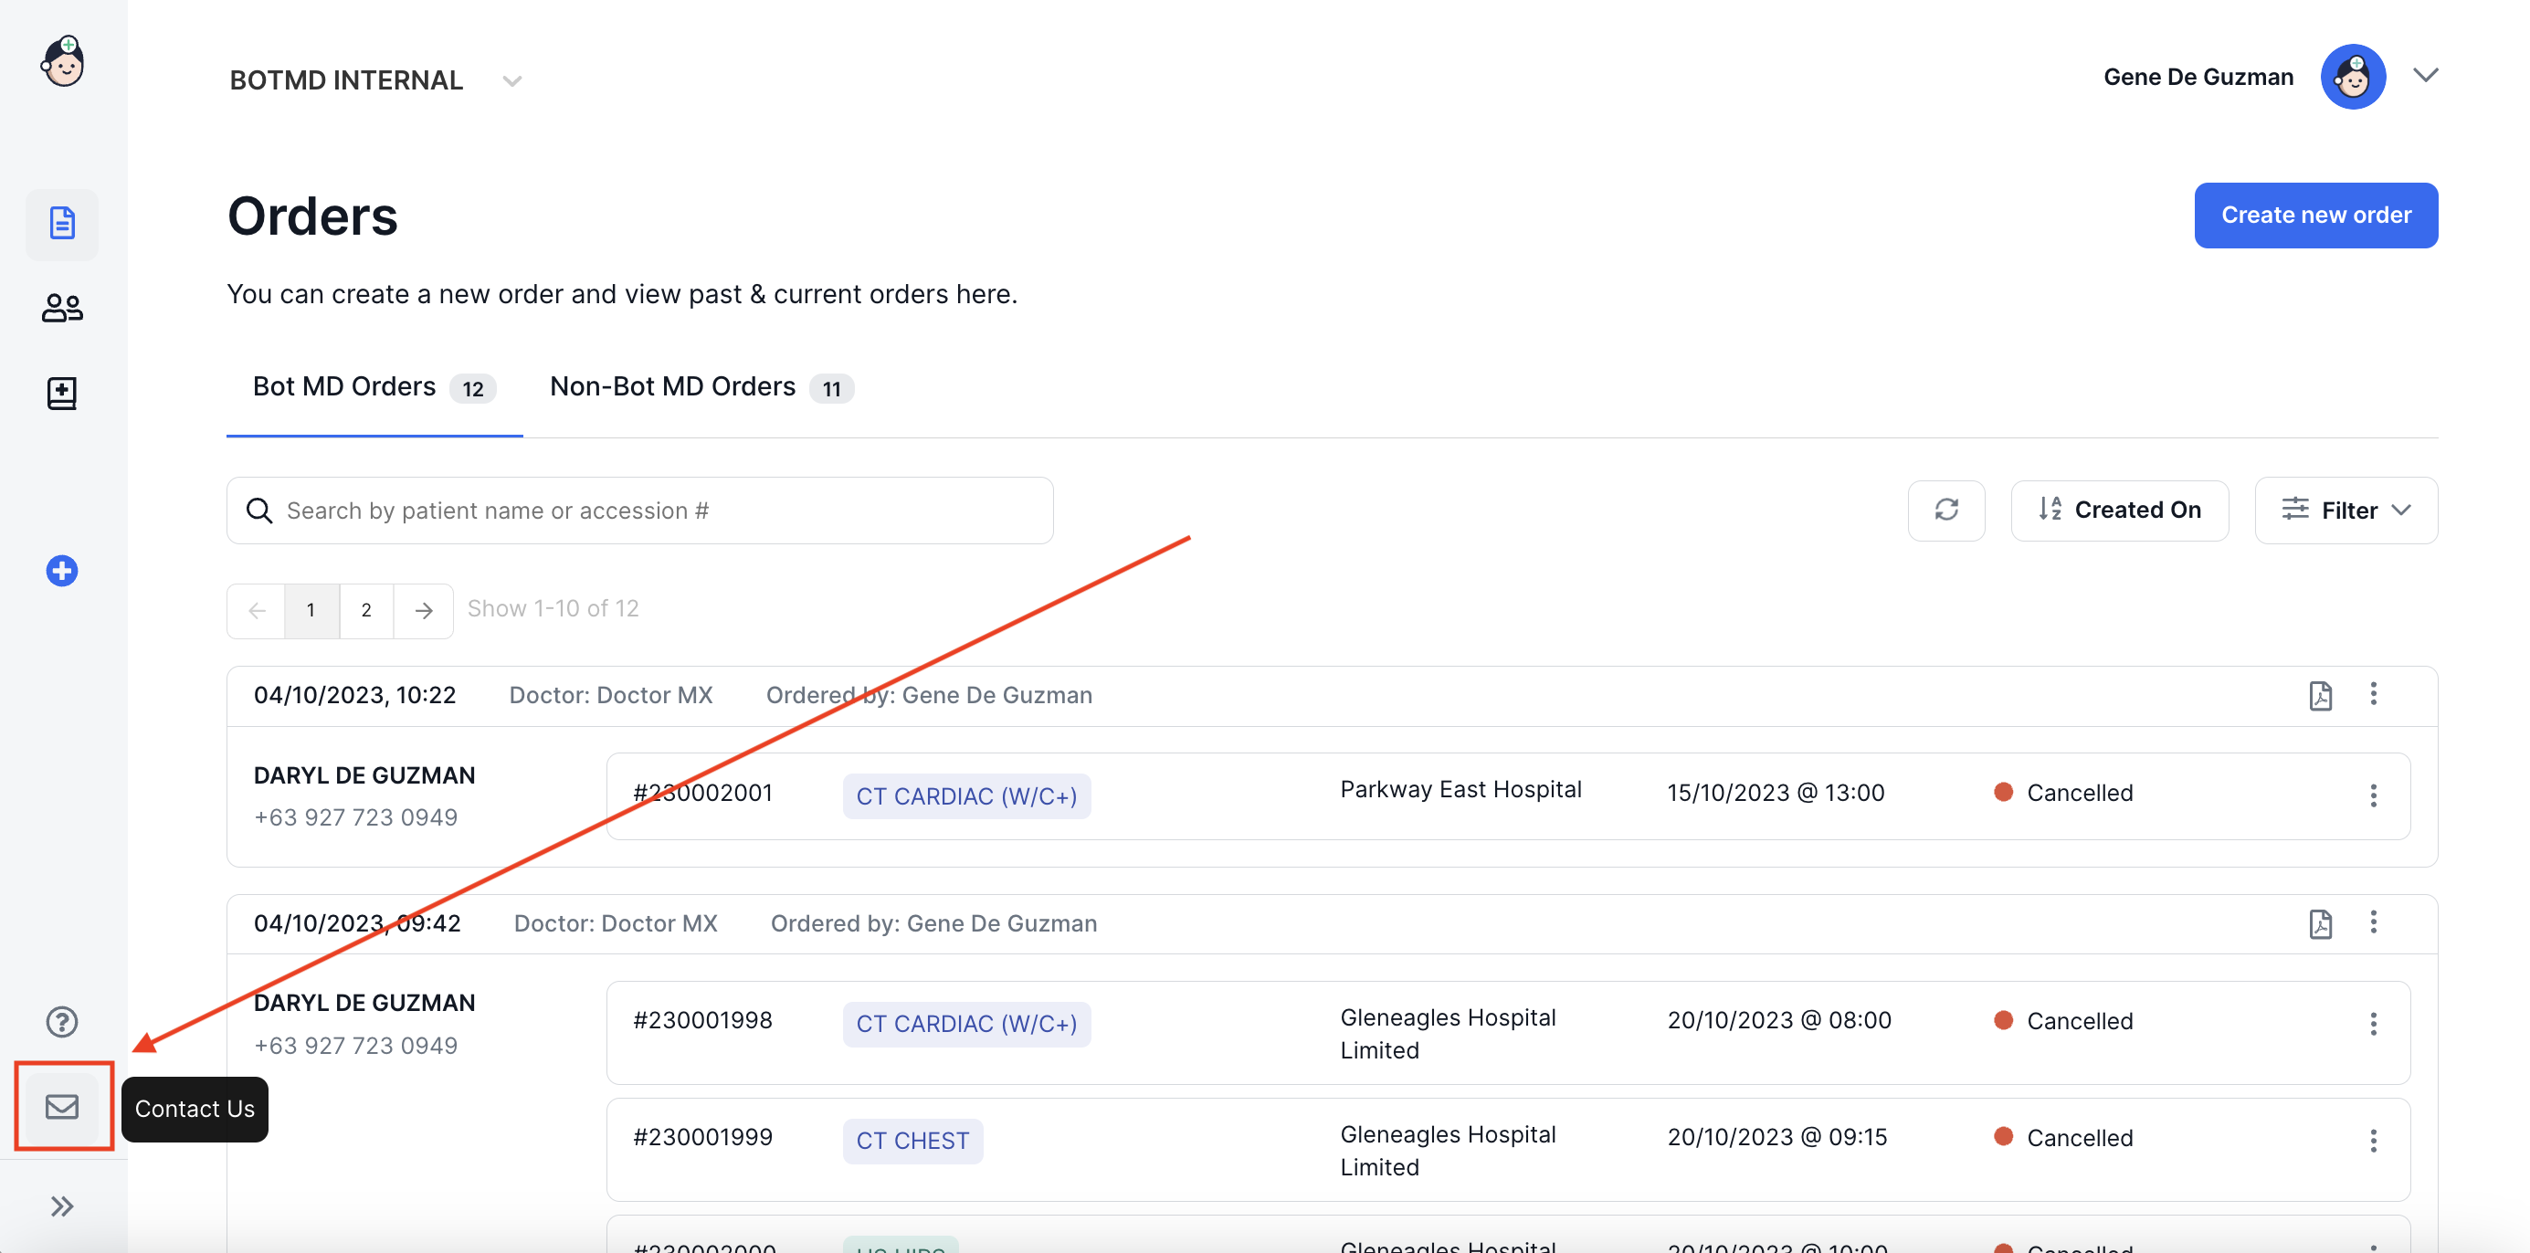2530x1253 pixels.
Task: Open the Help question mark icon
Action: click(x=62, y=1021)
